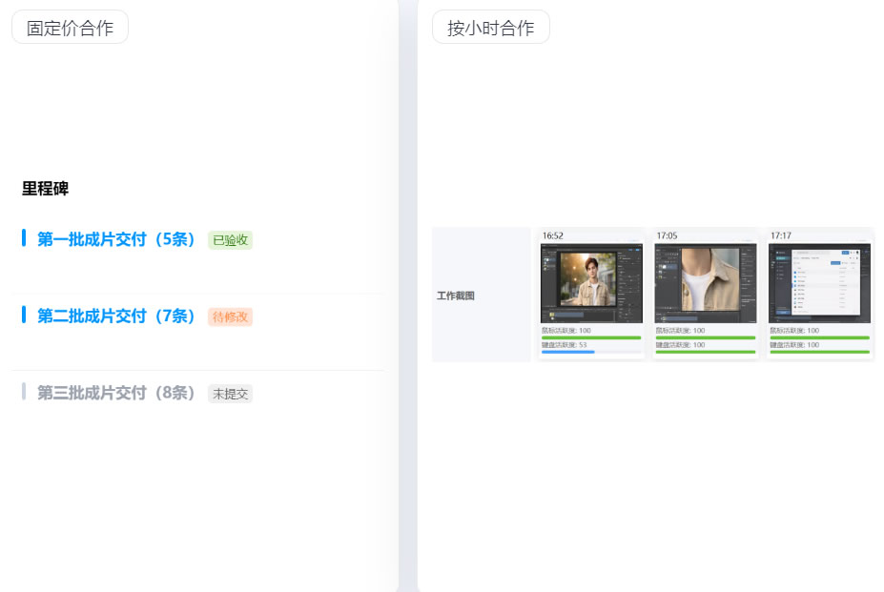Switch to the 按小时合作 tab

(490, 28)
